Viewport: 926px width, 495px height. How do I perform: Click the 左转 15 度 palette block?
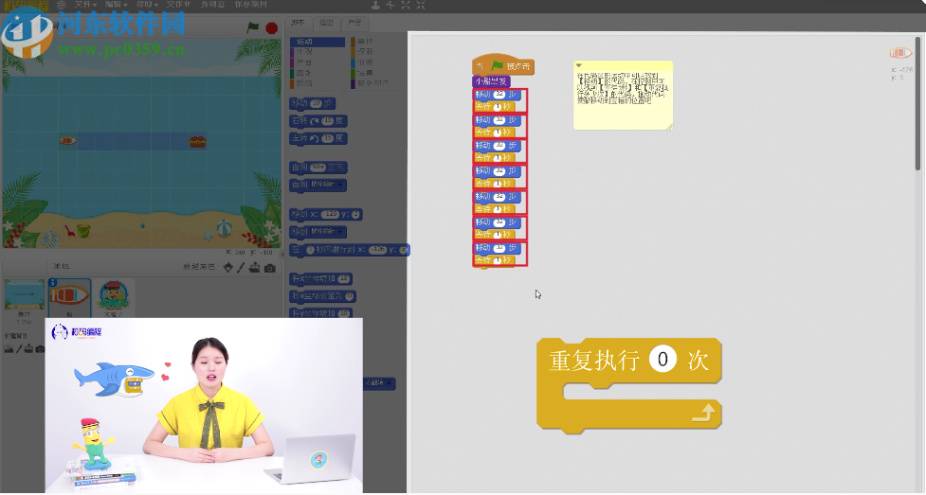coord(318,138)
